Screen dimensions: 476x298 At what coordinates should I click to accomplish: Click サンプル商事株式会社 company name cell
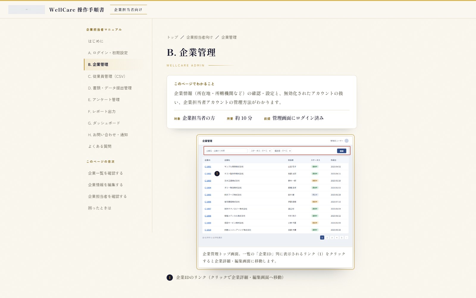(x=234, y=167)
